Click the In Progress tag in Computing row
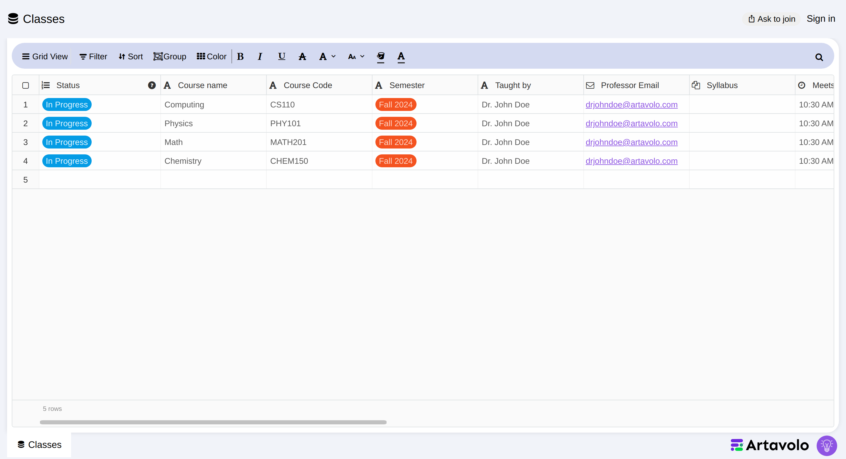 (x=67, y=105)
